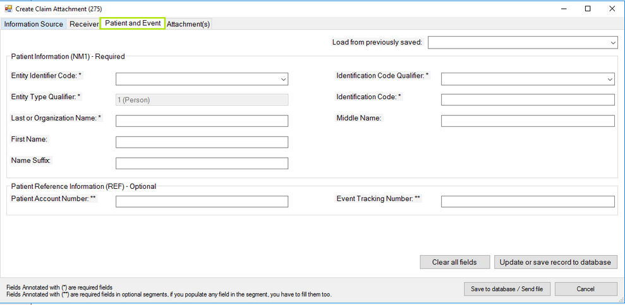Click the Patient Account Number field
The height and width of the screenshot is (305, 625).
[202, 201]
